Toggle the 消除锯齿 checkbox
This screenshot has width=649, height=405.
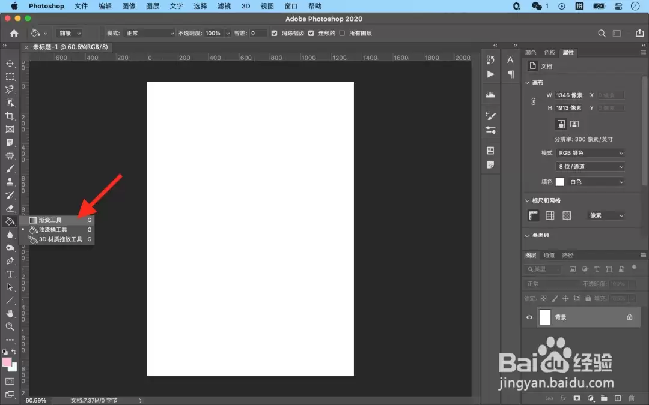(274, 33)
